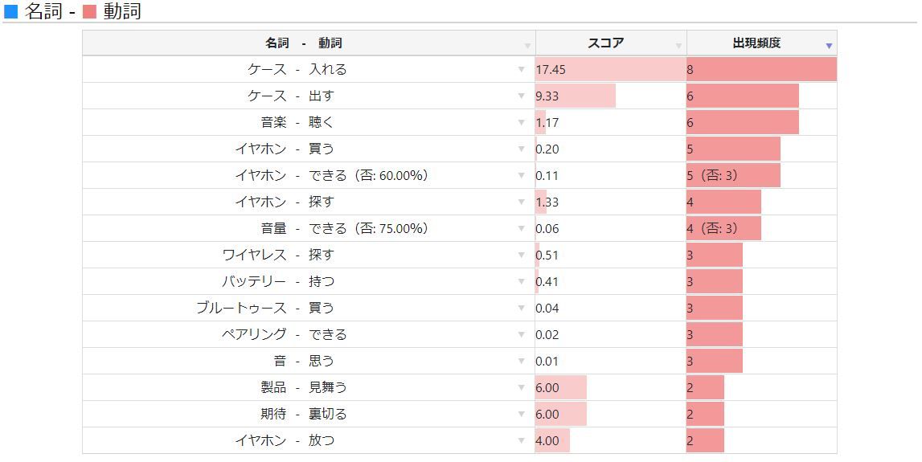922x462 pixels.
Task: Click the 17.45 score bar
Action: 610,70
